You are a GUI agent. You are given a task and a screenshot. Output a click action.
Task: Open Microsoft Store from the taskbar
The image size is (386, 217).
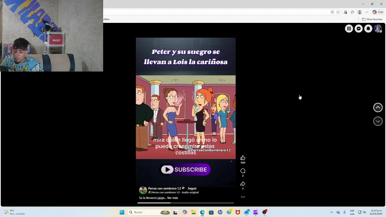pos(211,212)
